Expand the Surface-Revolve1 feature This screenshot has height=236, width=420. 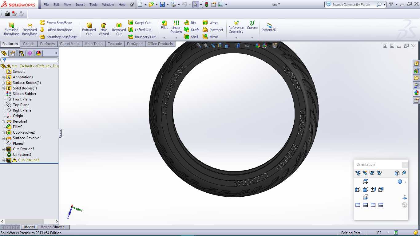point(3,138)
